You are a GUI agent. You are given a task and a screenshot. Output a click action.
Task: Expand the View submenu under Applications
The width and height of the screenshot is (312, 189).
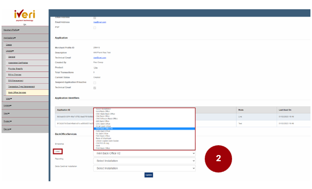tap(9, 99)
